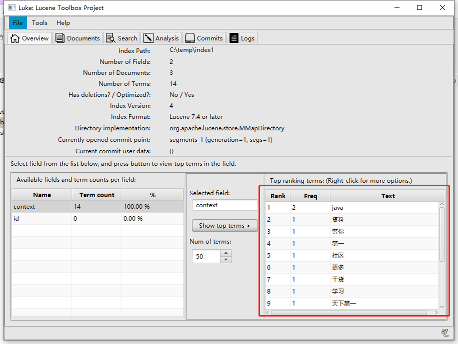458x344 pixels.
Task: Click the Text column header
Action: click(387, 196)
